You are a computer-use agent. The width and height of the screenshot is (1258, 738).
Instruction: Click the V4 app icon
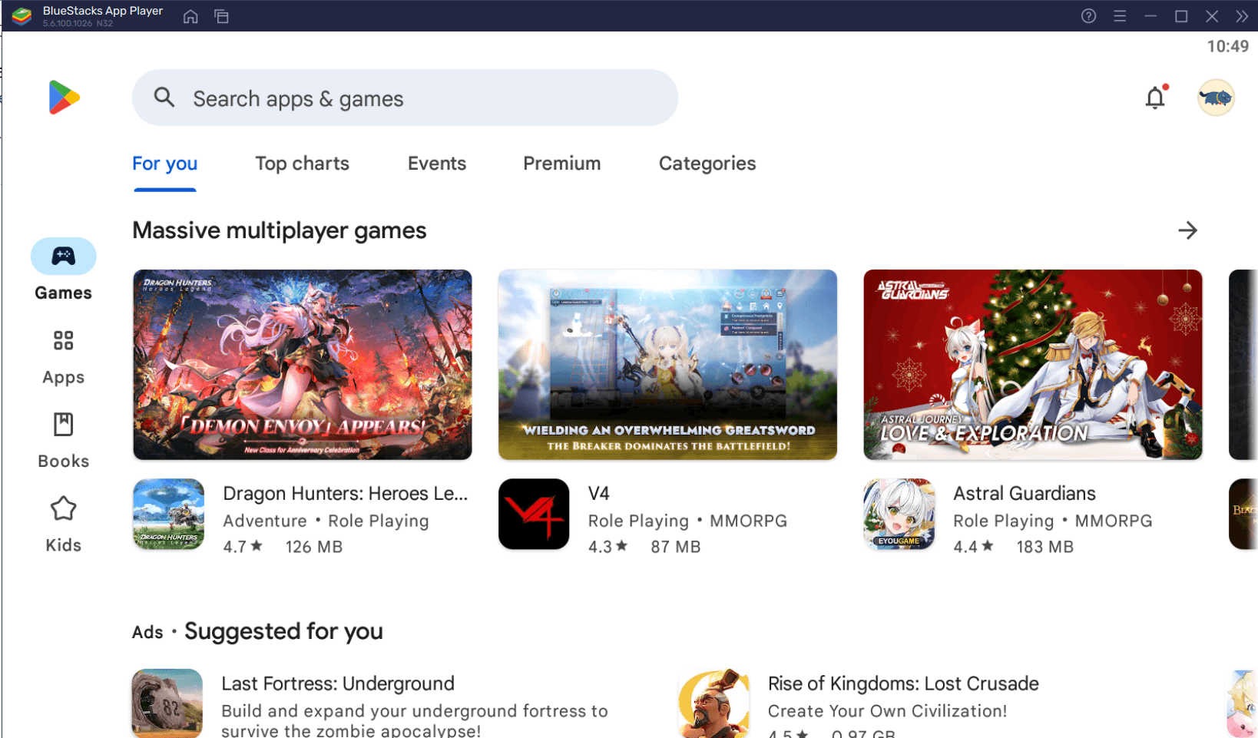coord(534,514)
